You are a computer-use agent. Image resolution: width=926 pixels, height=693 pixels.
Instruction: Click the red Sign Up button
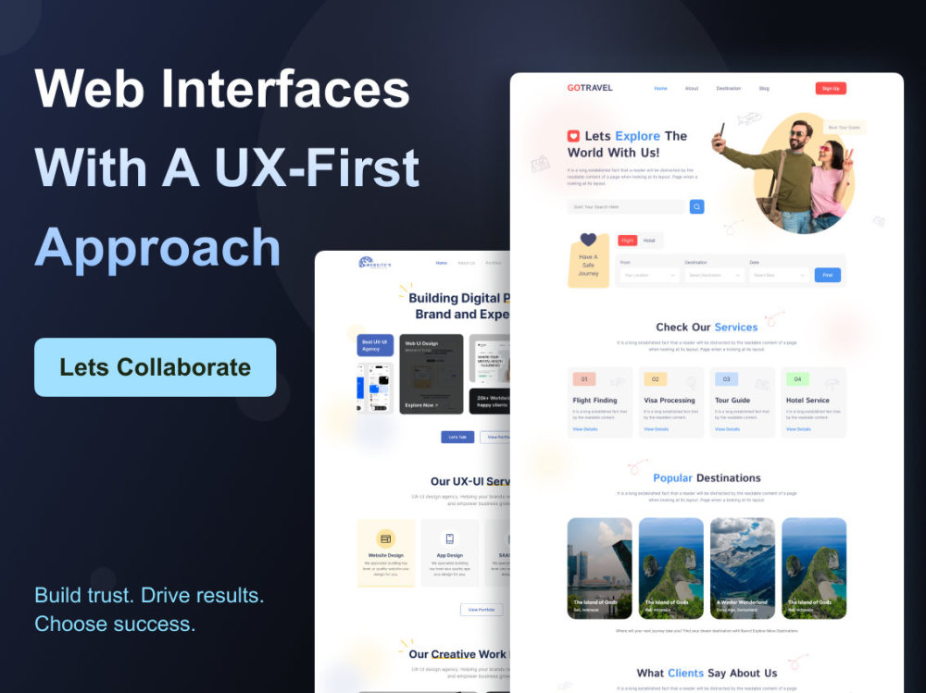[x=831, y=89]
